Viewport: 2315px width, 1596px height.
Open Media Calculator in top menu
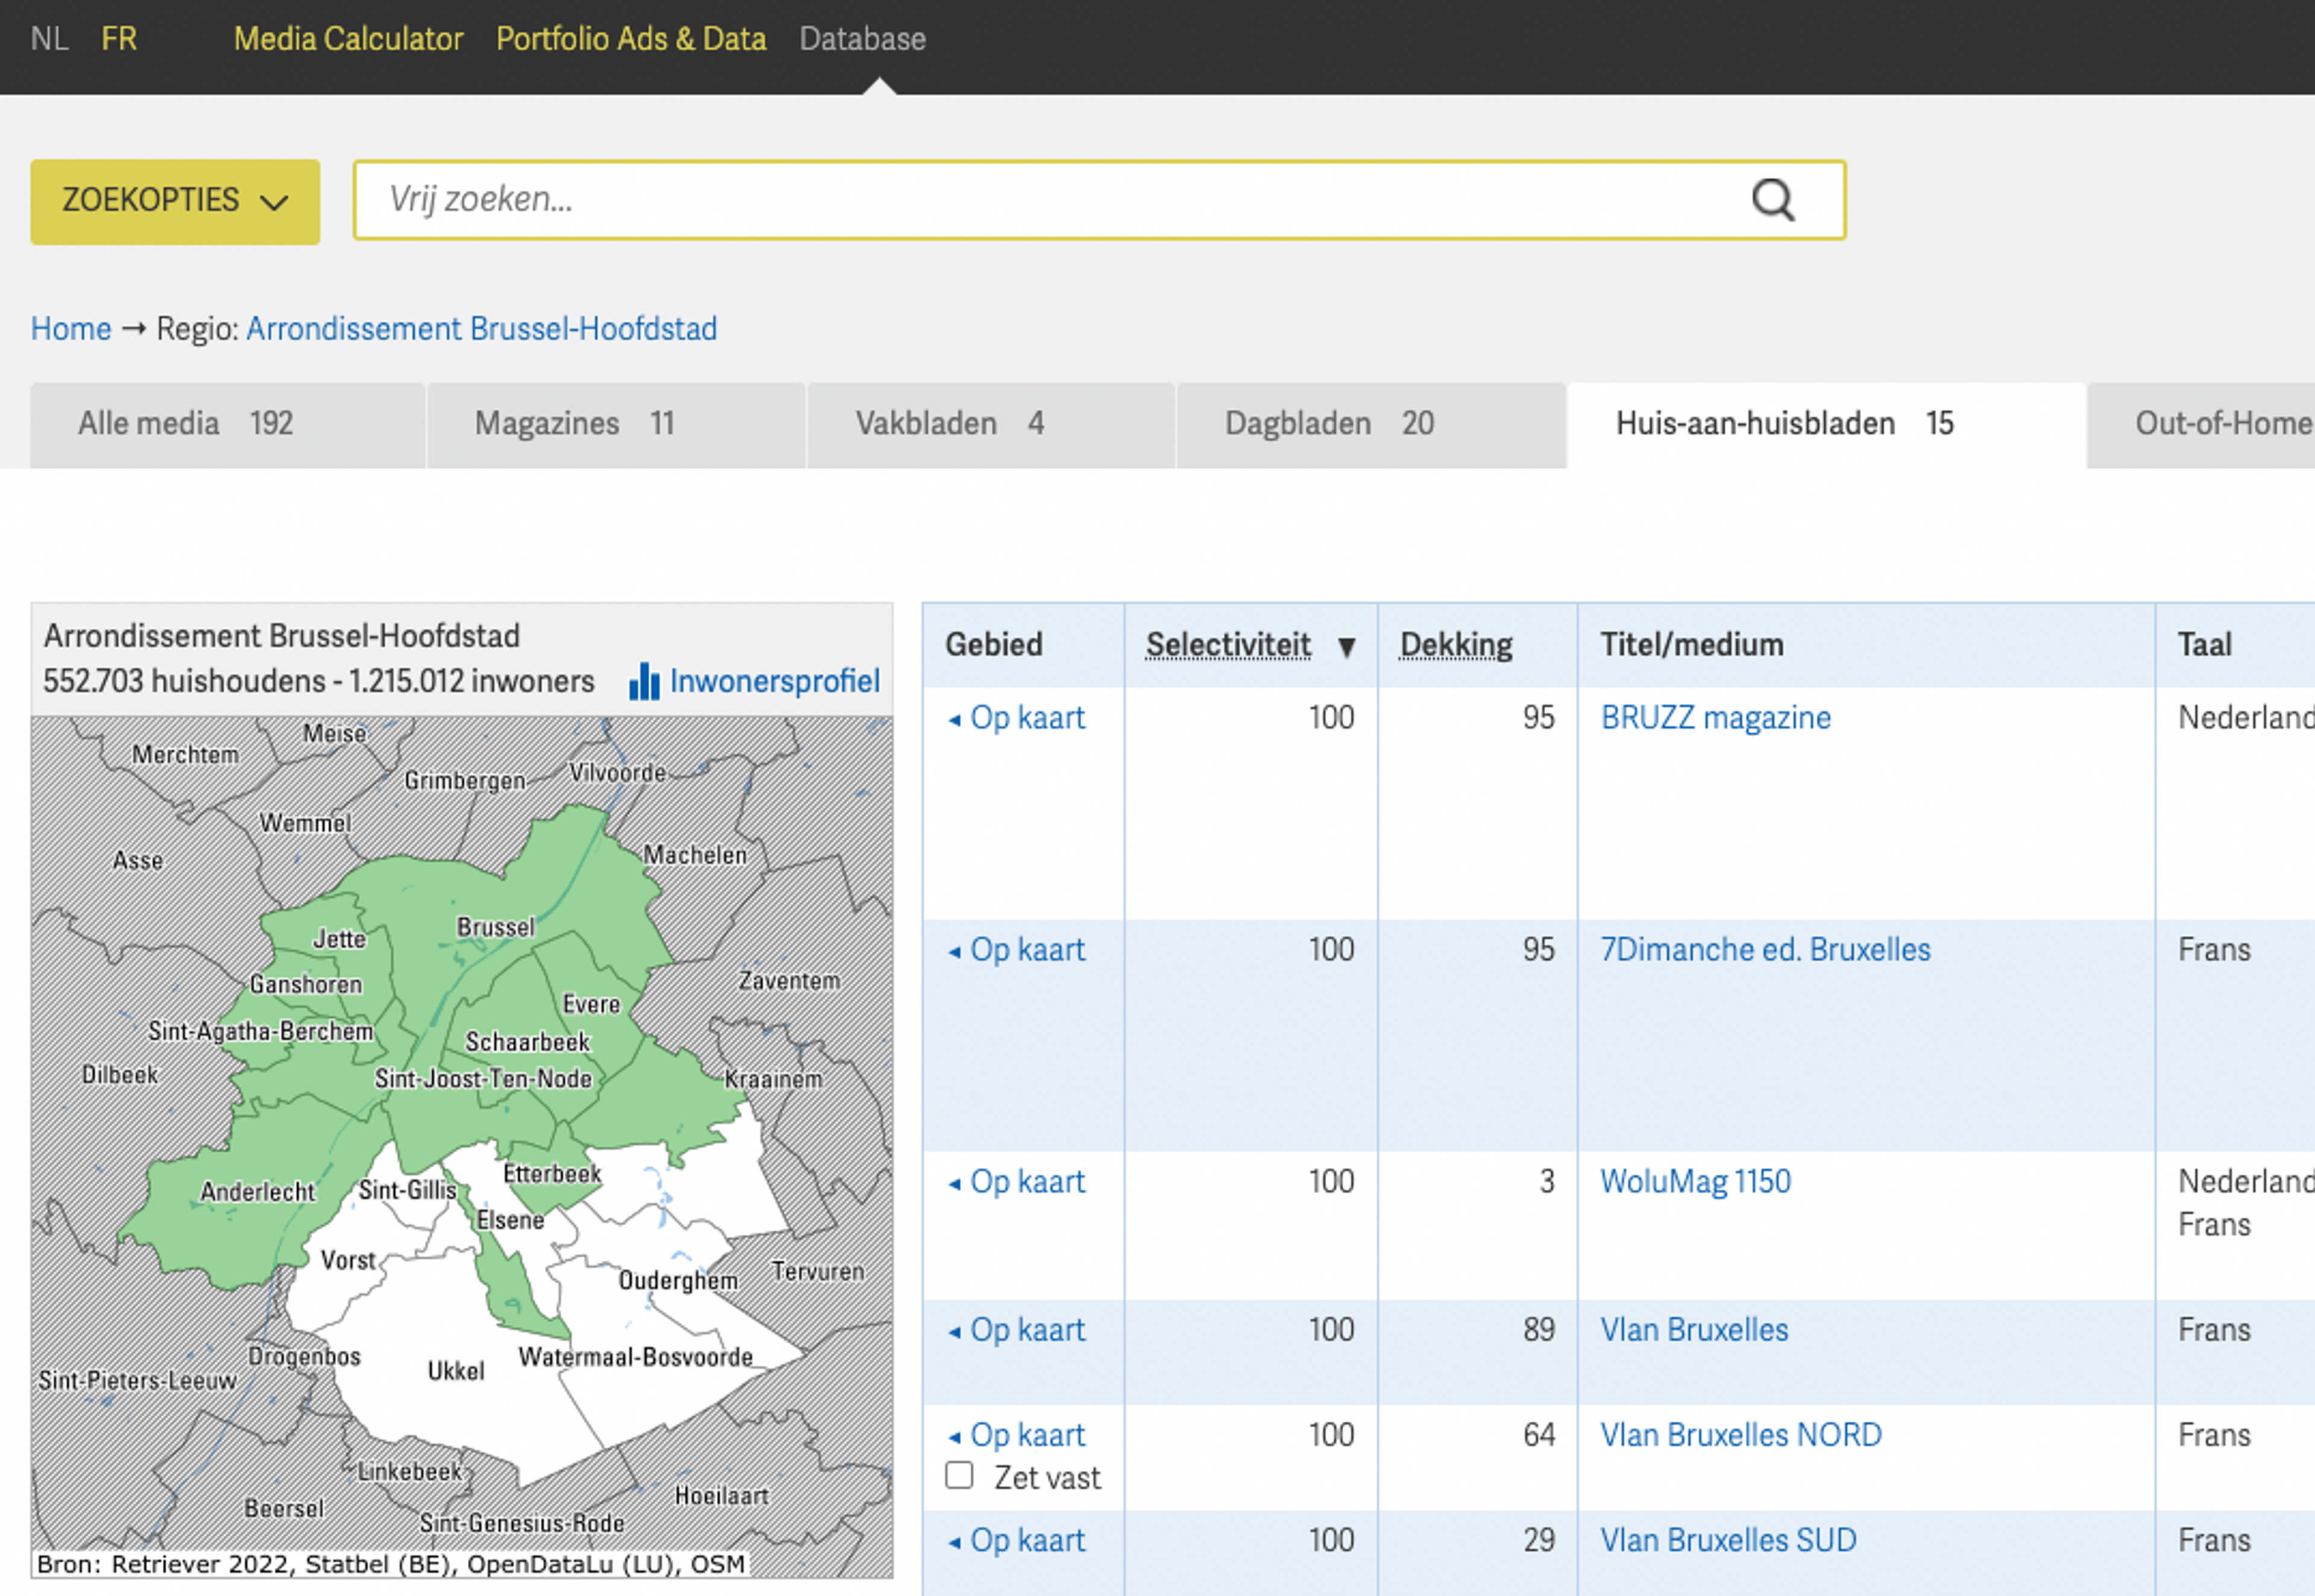pos(348,39)
